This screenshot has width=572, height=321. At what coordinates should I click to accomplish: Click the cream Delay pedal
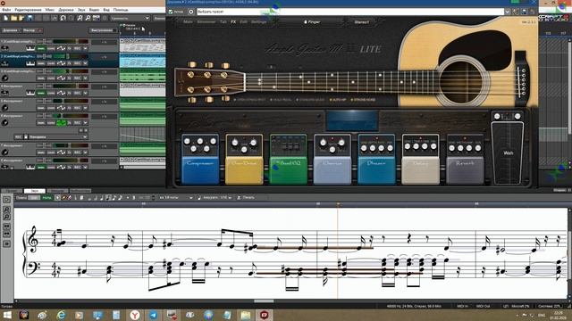coord(420,159)
